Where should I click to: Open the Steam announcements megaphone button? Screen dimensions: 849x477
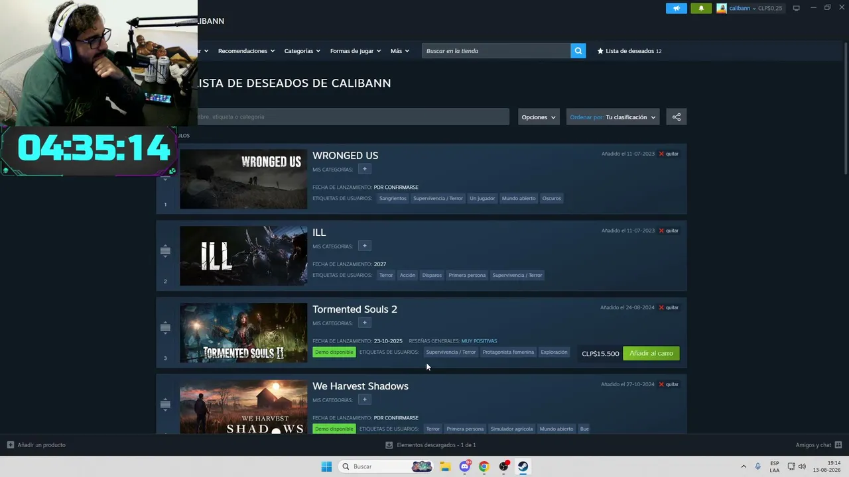pos(677,8)
